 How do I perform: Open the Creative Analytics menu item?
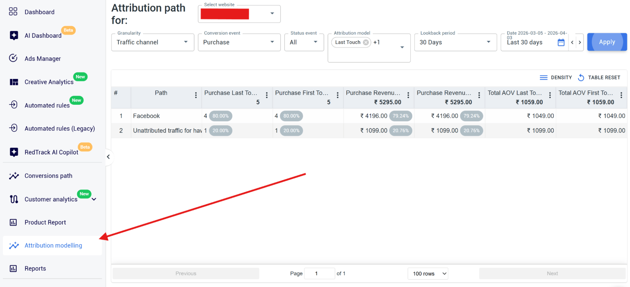(x=49, y=82)
